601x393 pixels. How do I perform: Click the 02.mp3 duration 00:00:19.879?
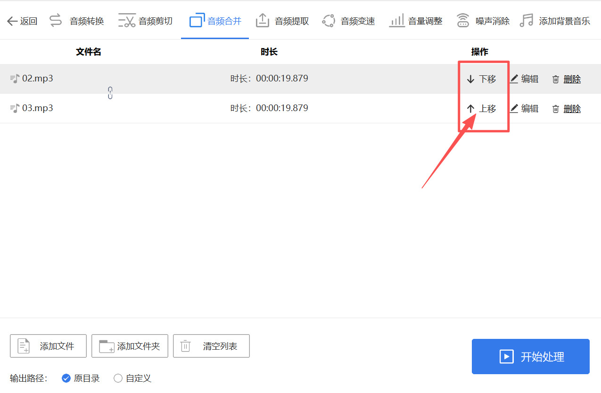[x=282, y=78]
